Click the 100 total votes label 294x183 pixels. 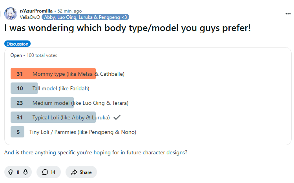click(x=42, y=55)
